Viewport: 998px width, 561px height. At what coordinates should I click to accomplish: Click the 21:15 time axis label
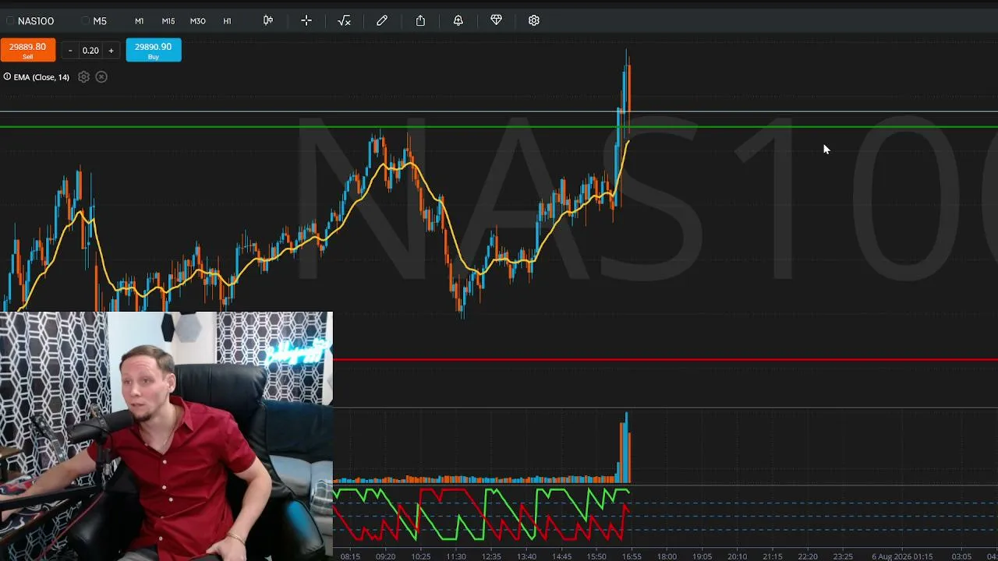(773, 556)
